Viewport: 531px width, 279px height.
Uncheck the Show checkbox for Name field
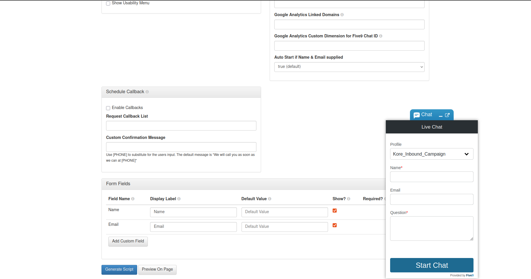335,211
